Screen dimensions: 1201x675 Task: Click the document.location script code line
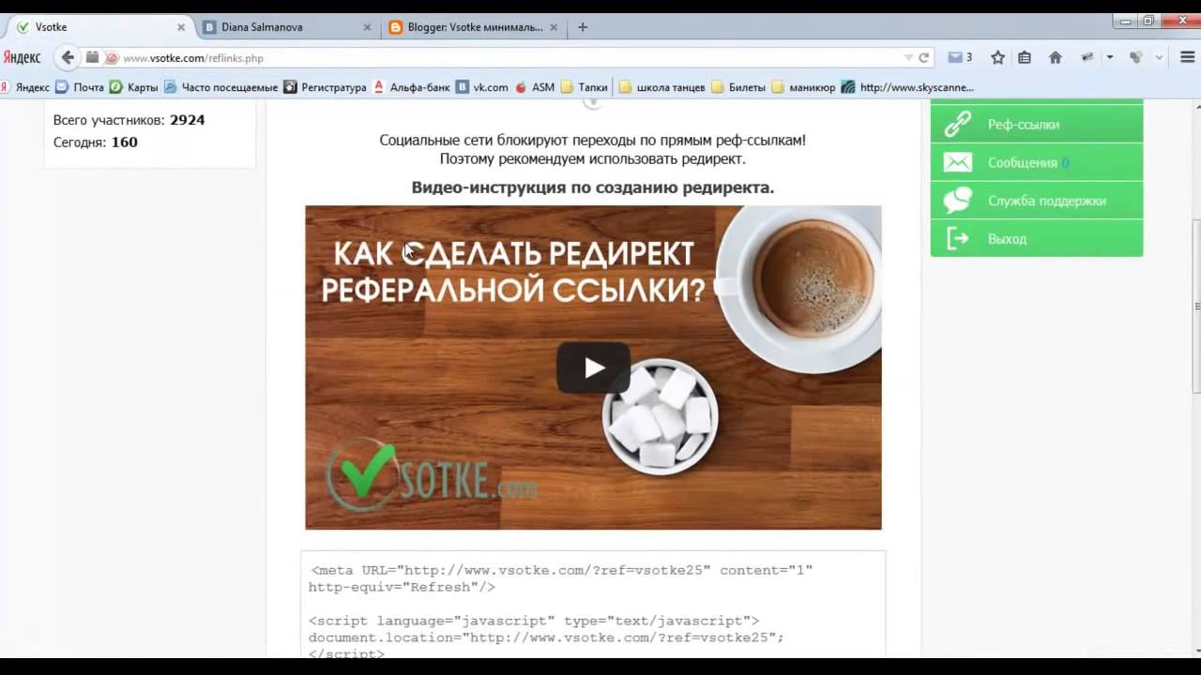pos(546,637)
